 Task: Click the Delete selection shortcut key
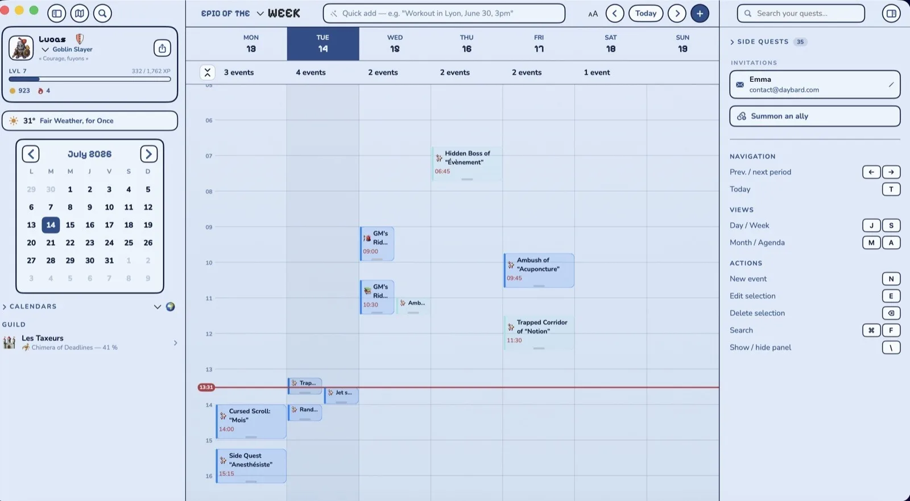[891, 313]
